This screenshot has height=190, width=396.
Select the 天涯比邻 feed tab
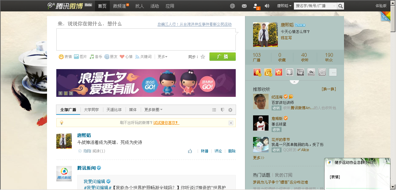114,110
